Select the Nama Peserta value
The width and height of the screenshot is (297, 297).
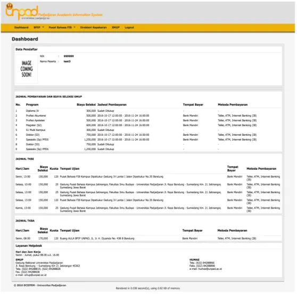(67, 61)
